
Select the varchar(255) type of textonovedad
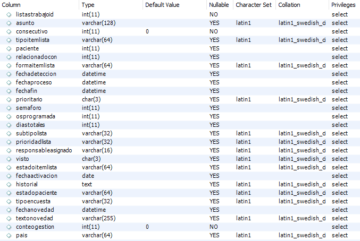coord(99,218)
